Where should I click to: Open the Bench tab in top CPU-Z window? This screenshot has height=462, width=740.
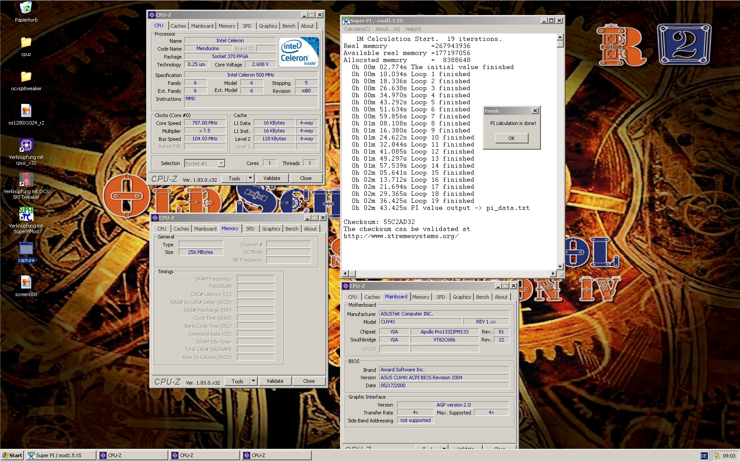289,26
